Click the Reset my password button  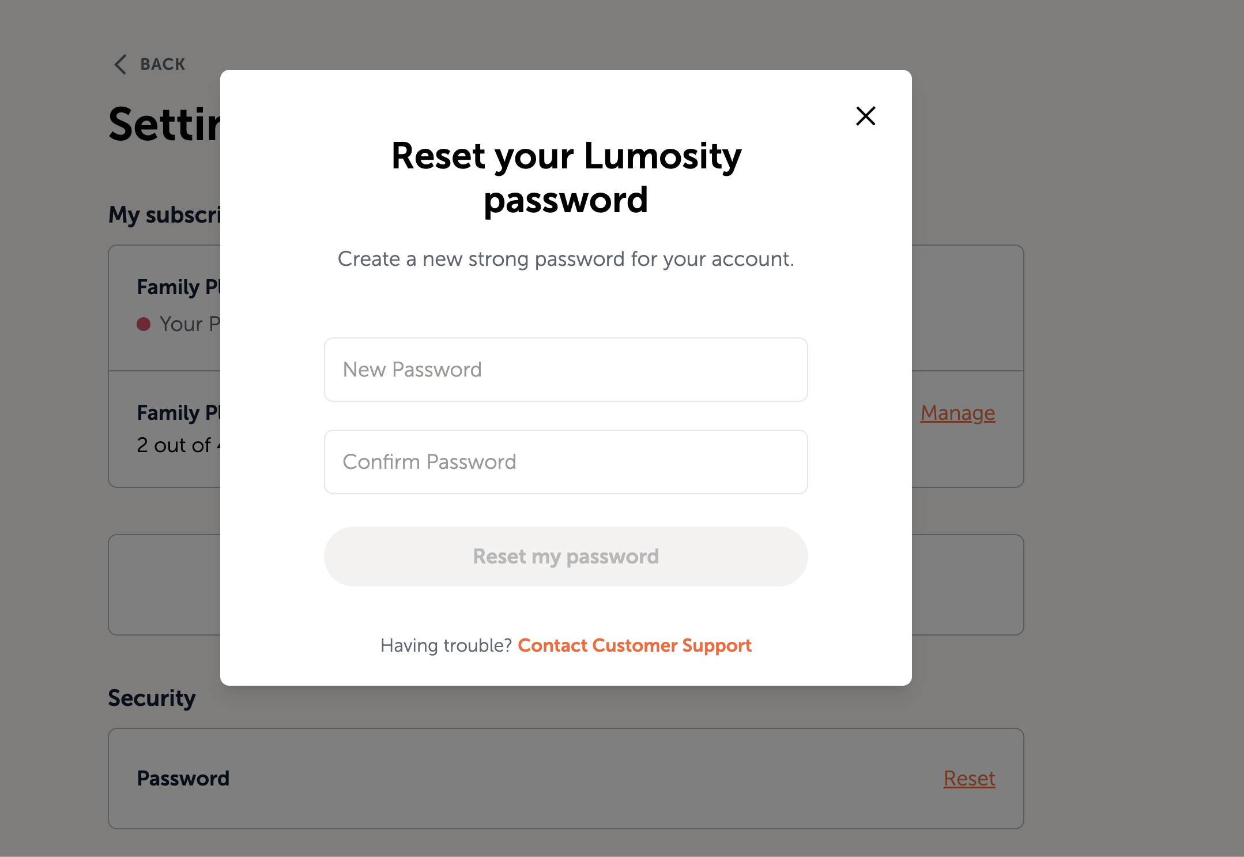coord(566,556)
